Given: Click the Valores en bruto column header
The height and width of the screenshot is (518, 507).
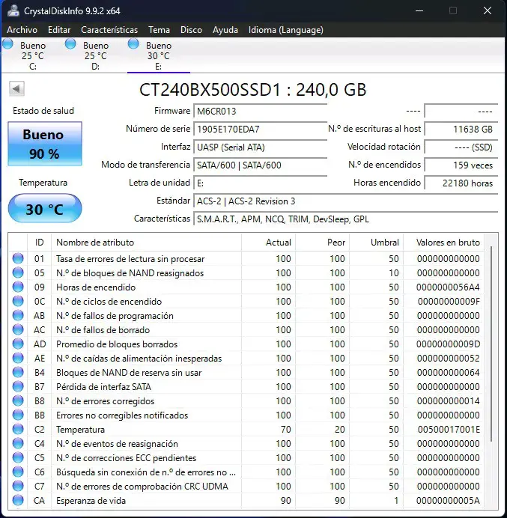Looking at the screenshot, I should [x=444, y=243].
